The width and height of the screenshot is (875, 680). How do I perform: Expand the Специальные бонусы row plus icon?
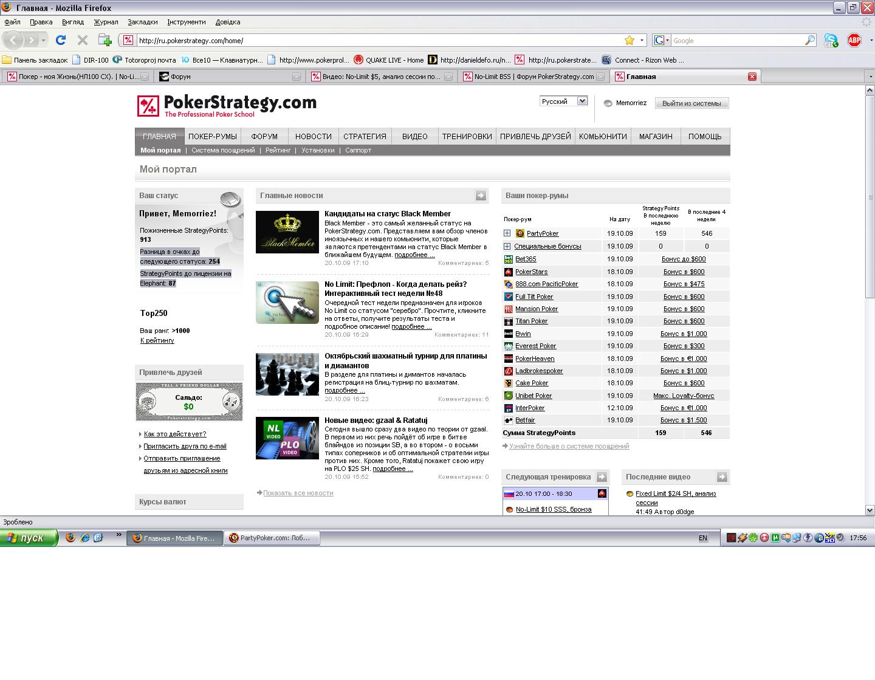(x=507, y=246)
